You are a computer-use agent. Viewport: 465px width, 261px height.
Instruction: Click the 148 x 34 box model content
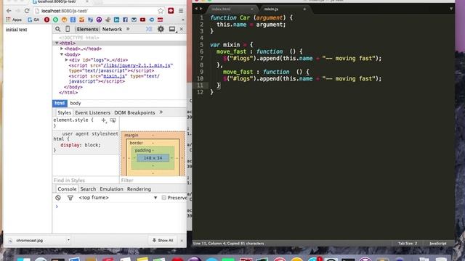click(x=153, y=158)
